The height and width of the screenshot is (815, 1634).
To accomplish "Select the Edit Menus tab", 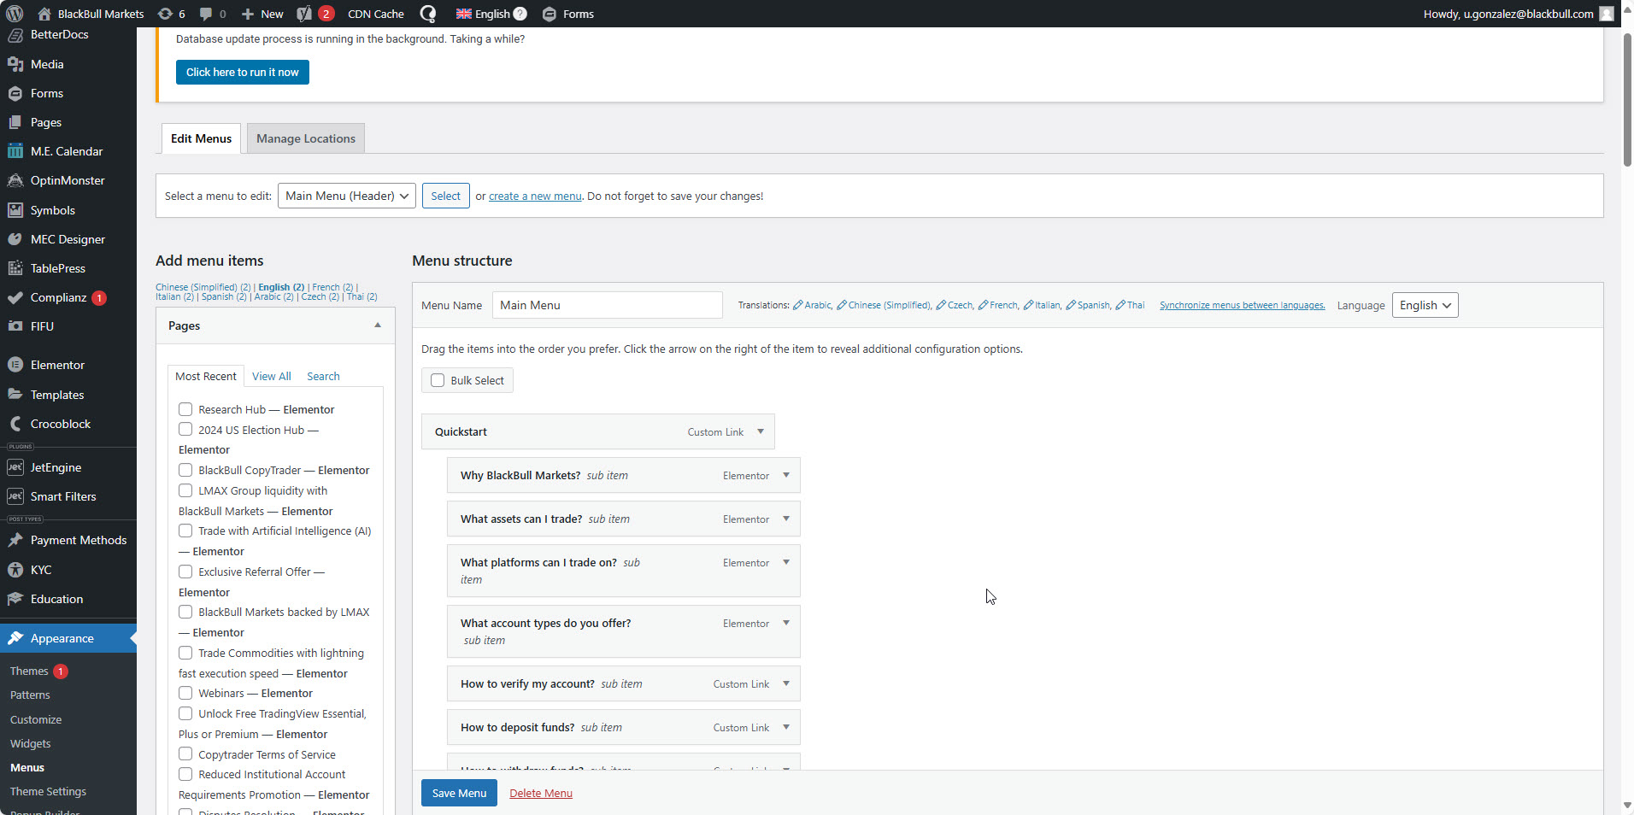I will pyautogui.click(x=201, y=138).
